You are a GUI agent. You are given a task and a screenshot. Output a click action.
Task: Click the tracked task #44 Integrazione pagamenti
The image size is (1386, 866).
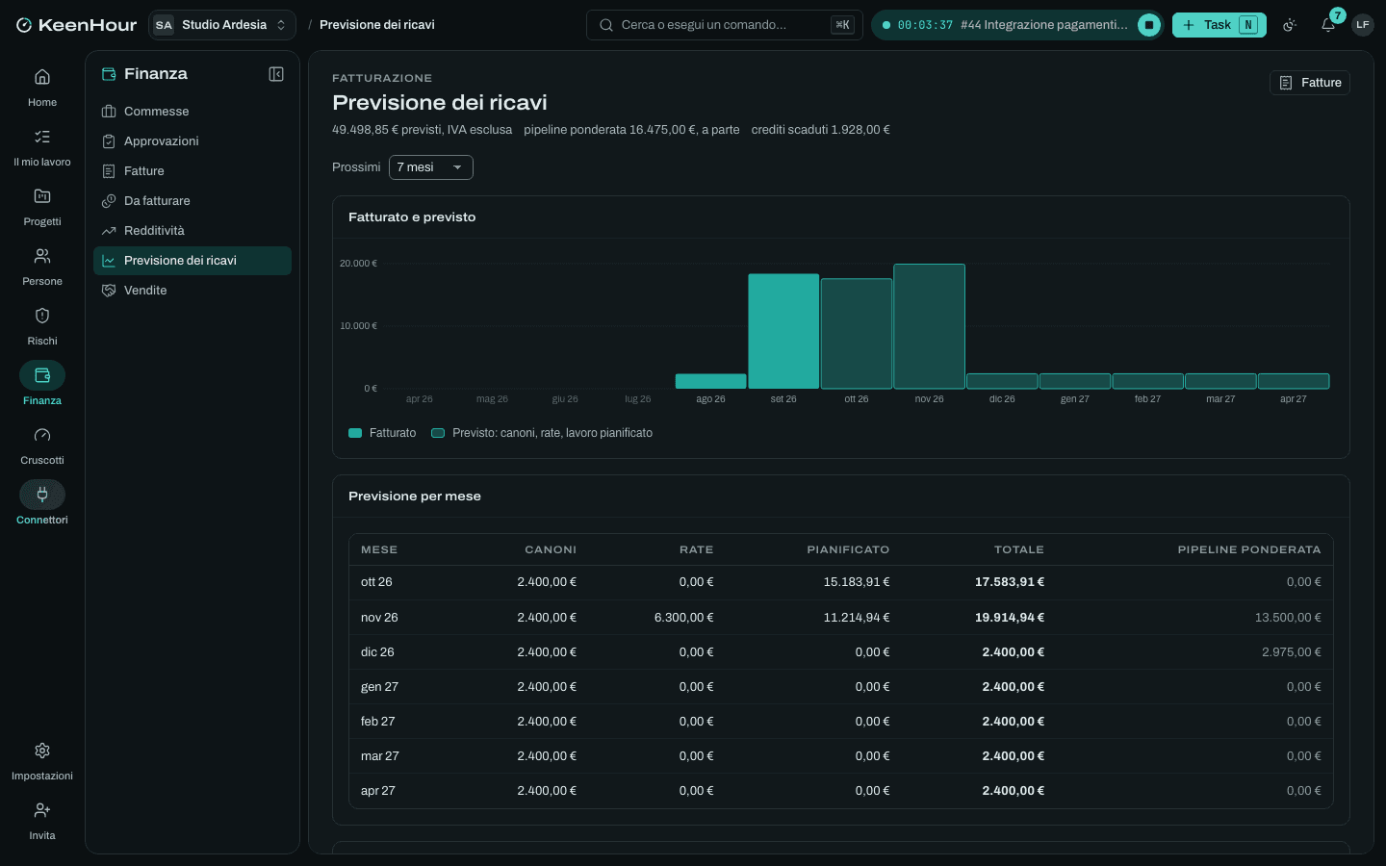(1043, 25)
